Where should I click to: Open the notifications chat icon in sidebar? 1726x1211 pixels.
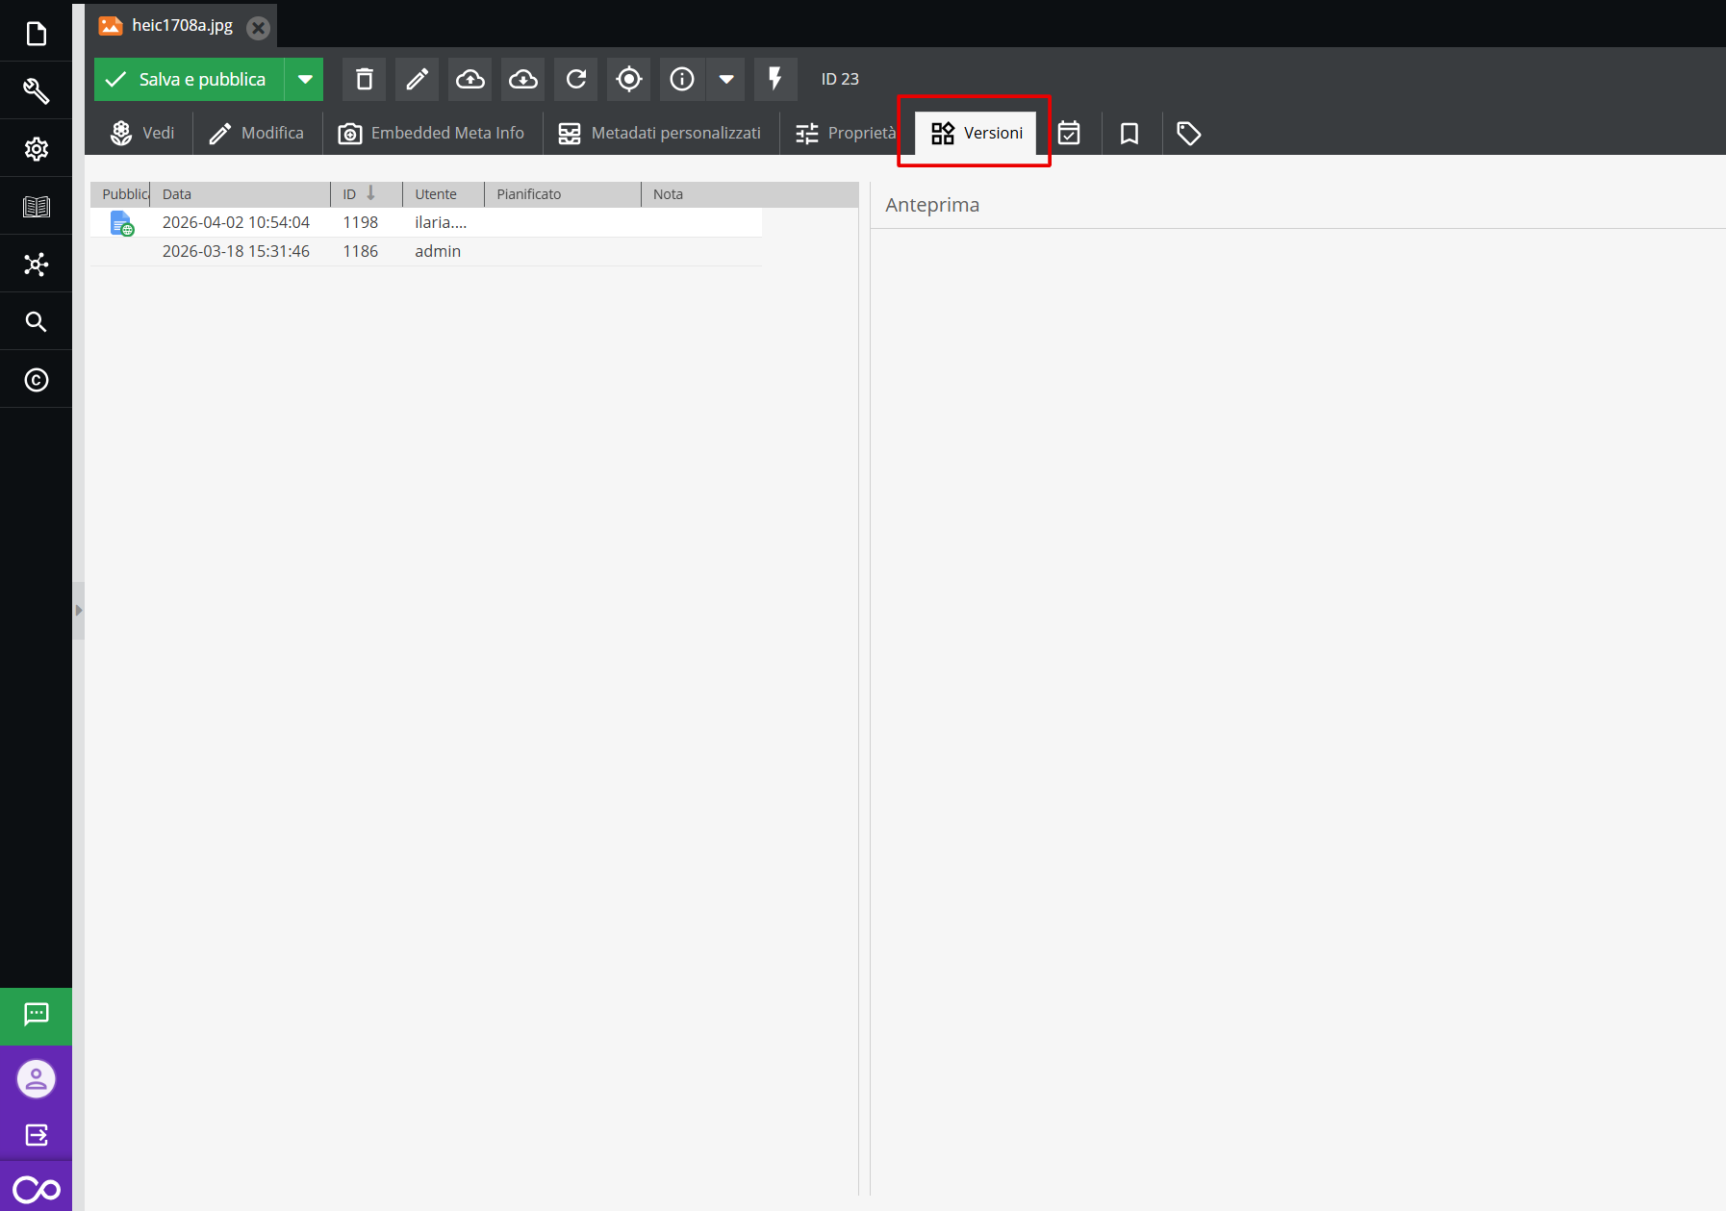(x=36, y=1015)
